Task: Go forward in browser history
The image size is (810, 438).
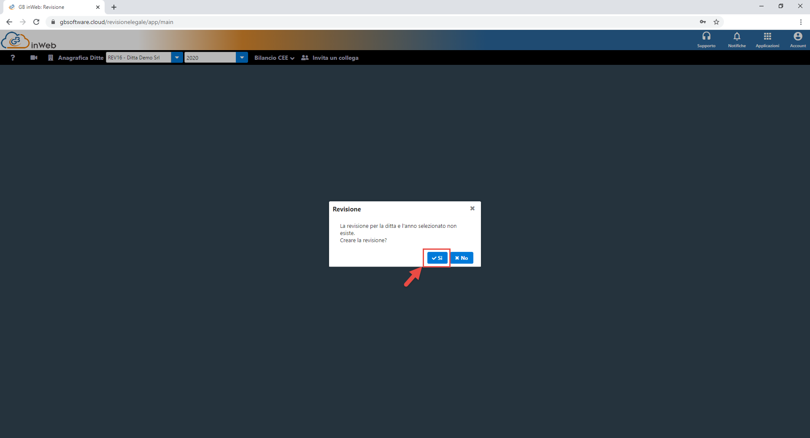Action: [x=23, y=22]
